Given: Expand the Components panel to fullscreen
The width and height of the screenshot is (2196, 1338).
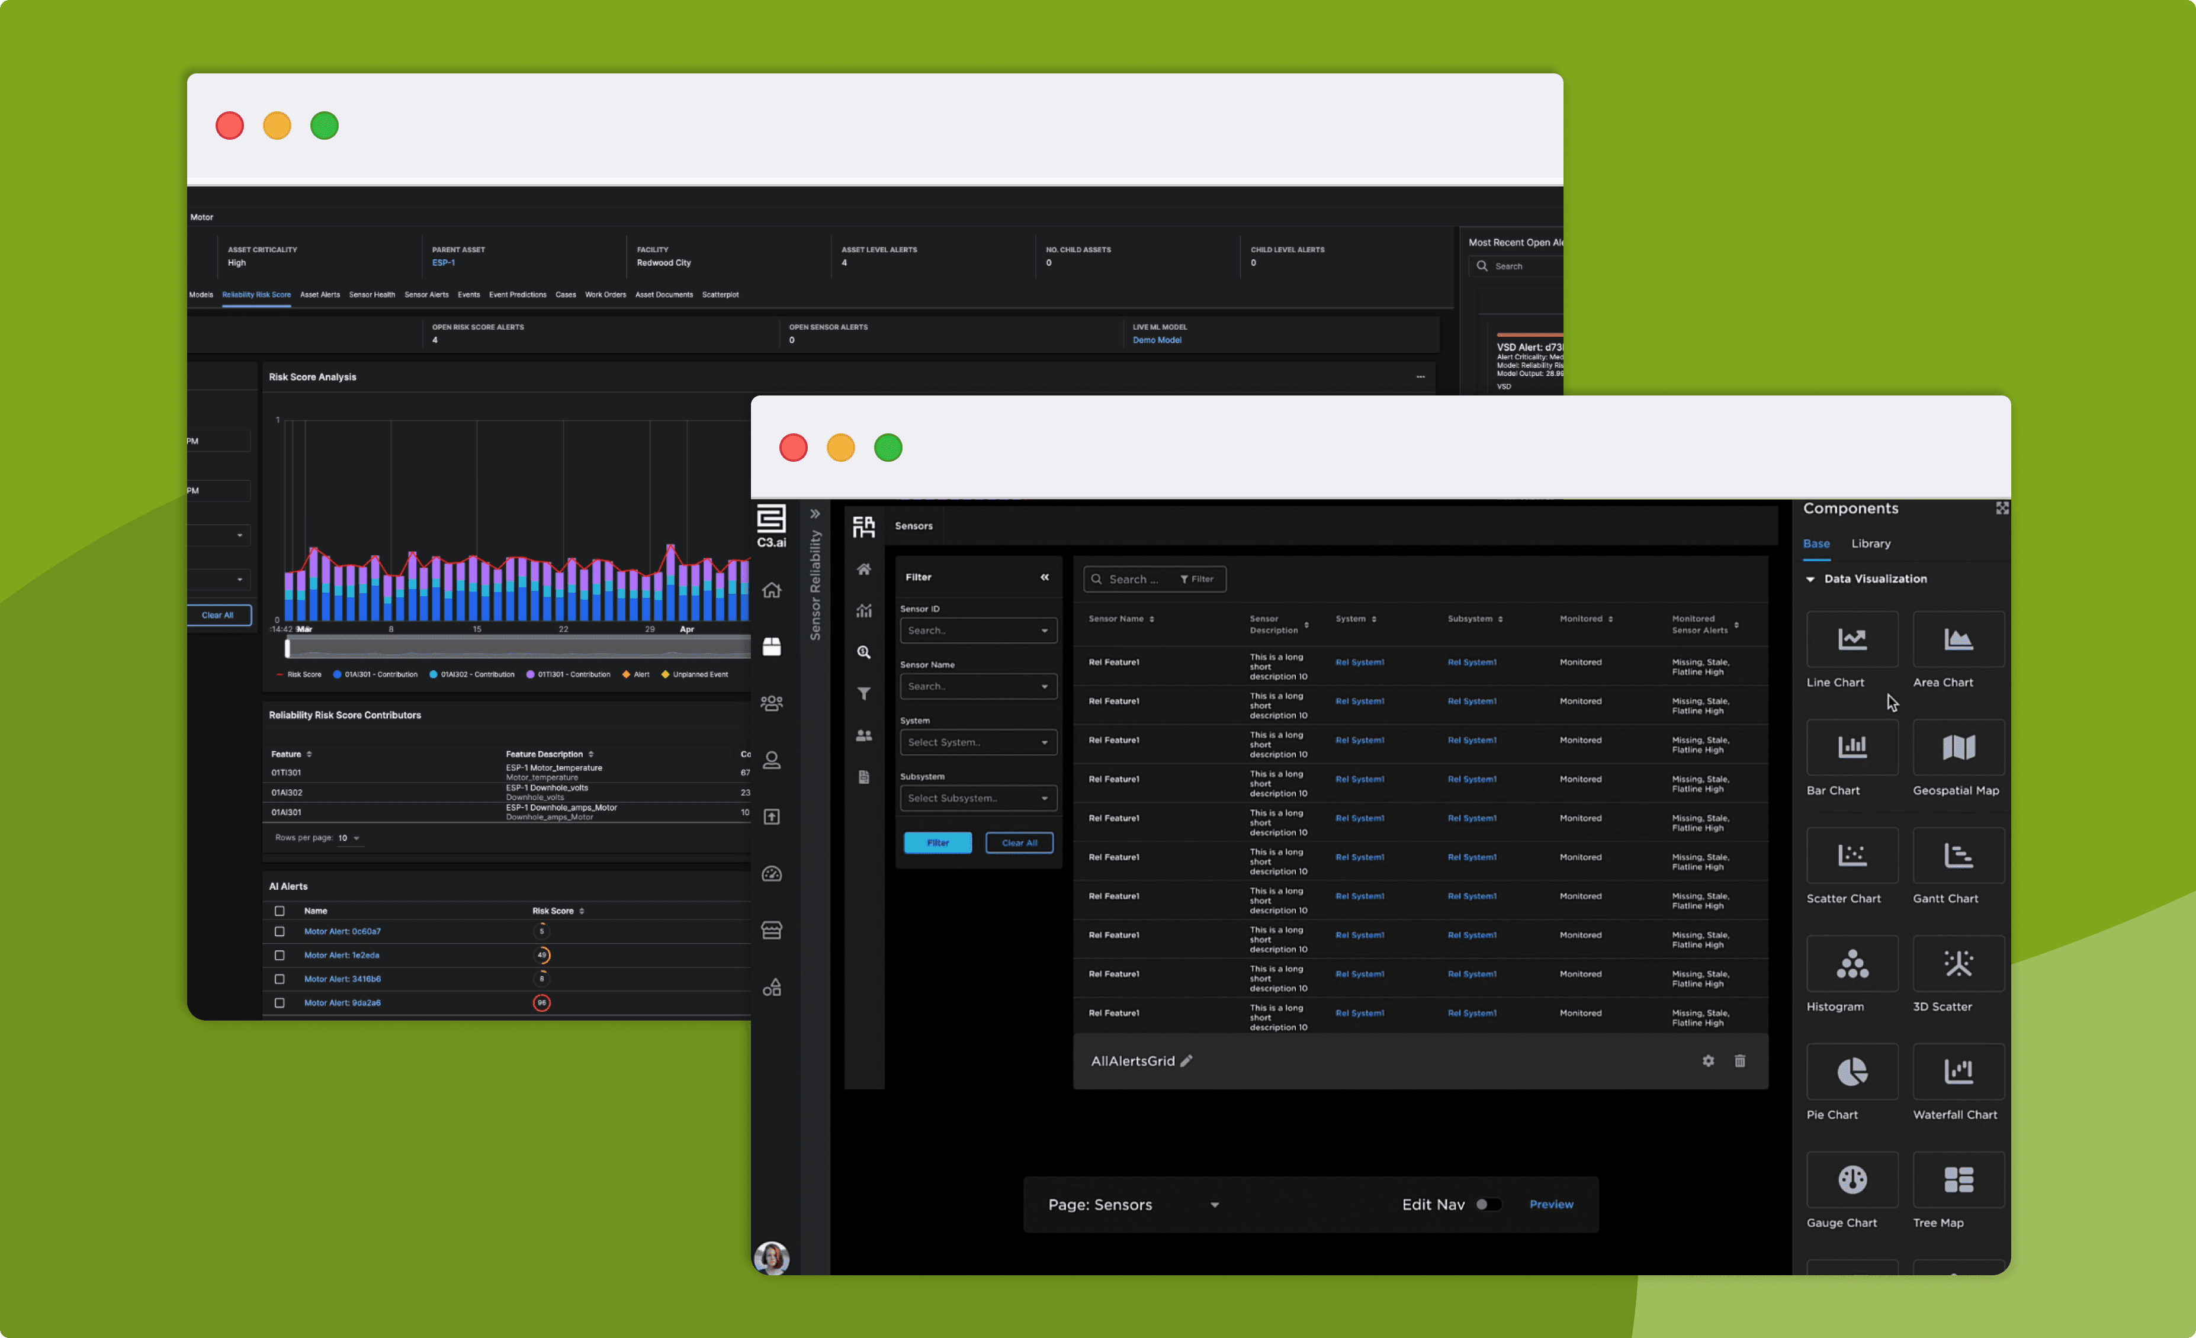Looking at the screenshot, I should pyautogui.click(x=2002, y=508).
